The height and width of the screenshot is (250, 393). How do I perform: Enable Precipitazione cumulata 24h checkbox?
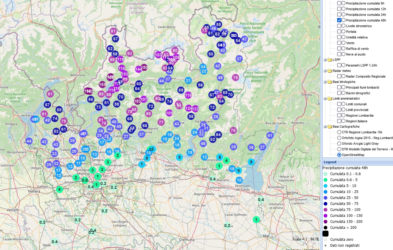[x=339, y=14]
